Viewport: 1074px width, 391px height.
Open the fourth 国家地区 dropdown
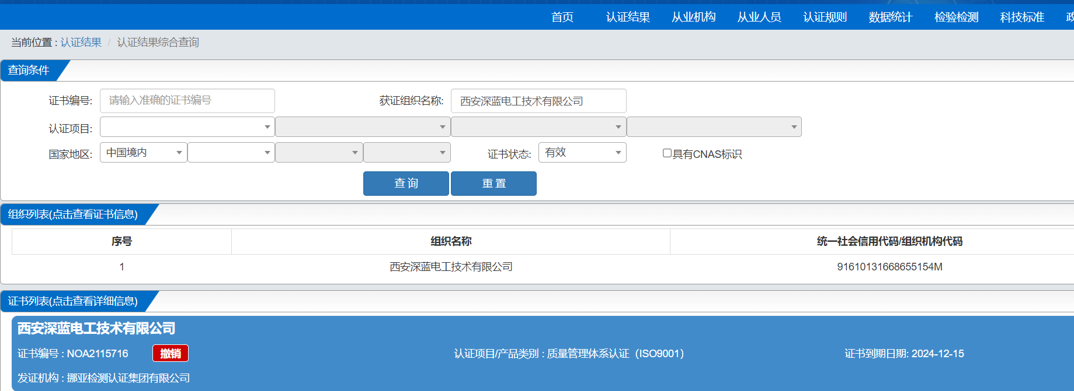407,152
